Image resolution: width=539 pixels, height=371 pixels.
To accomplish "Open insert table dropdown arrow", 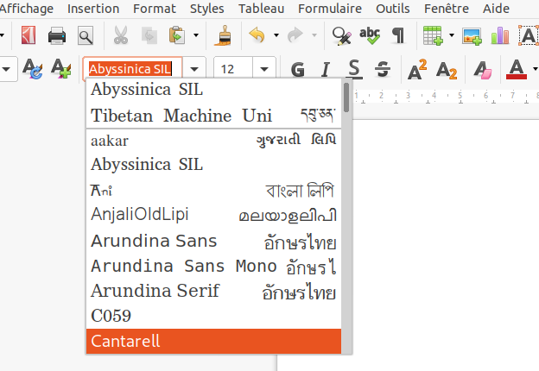I will click(x=452, y=35).
